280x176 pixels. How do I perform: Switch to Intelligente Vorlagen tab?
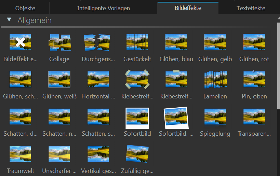(103, 8)
